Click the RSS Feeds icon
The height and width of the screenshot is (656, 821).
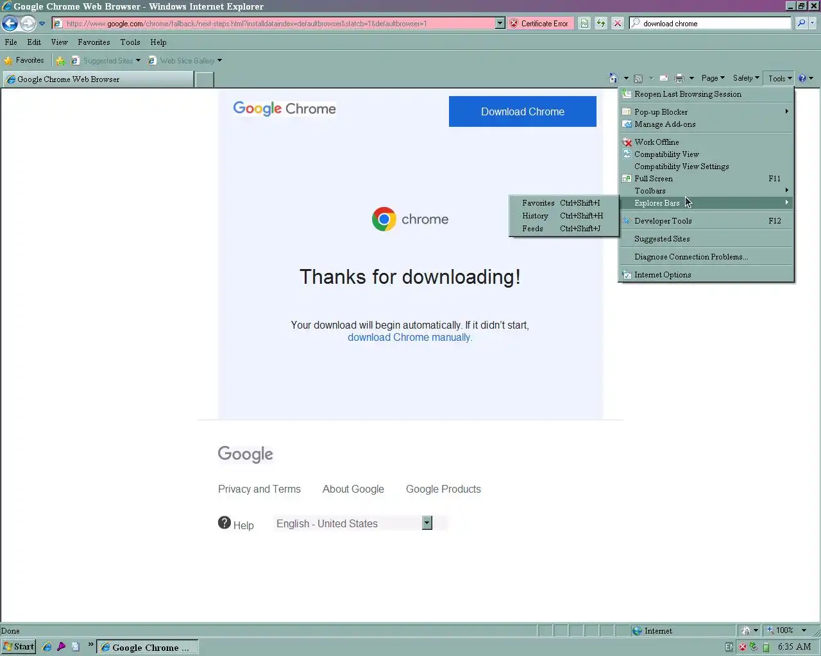click(638, 78)
